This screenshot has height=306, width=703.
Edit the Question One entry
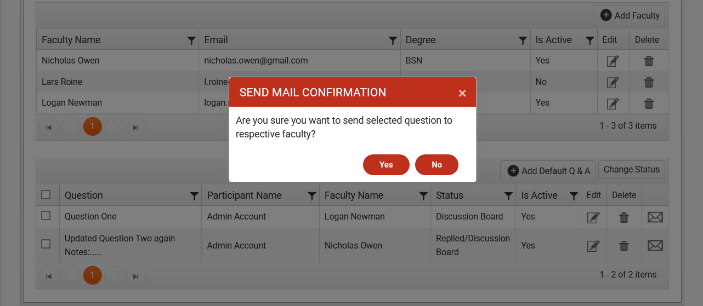(x=593, y=217)
